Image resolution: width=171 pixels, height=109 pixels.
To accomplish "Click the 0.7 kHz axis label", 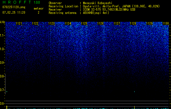I will pos(2,90).
